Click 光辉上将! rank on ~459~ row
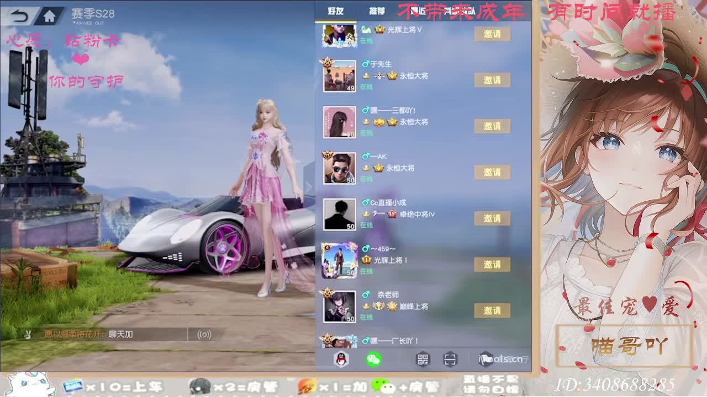The width and height of the screenshot is (707, 397). point(391,260)
